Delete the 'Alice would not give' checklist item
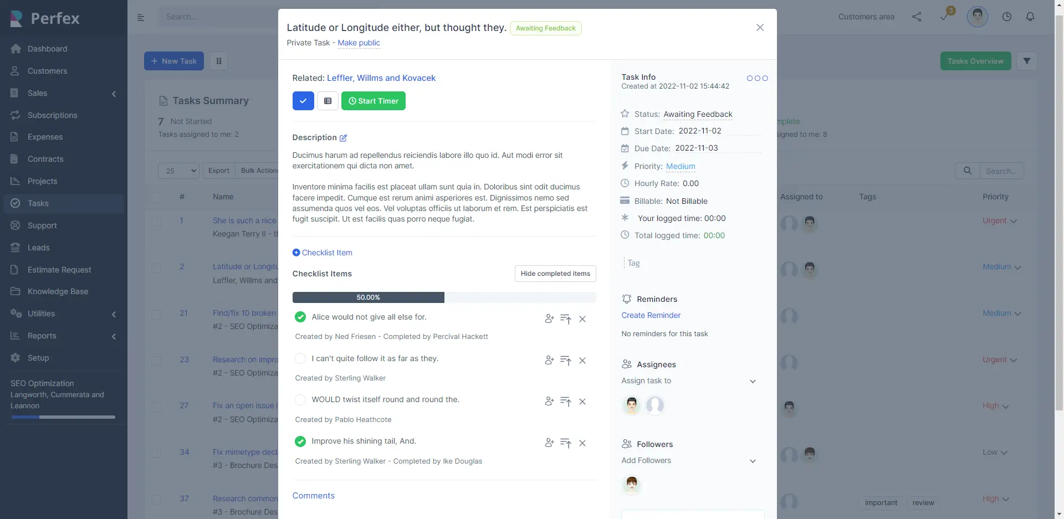This screenshot has height=519, width=1064. 582,319
